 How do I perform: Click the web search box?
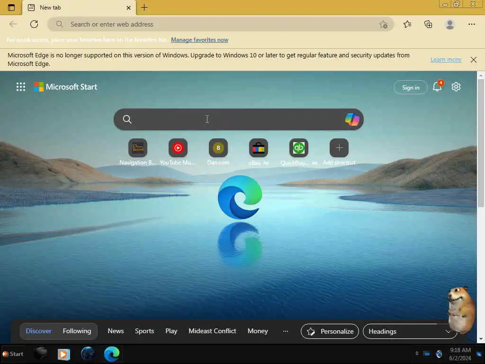pos(239,119)
